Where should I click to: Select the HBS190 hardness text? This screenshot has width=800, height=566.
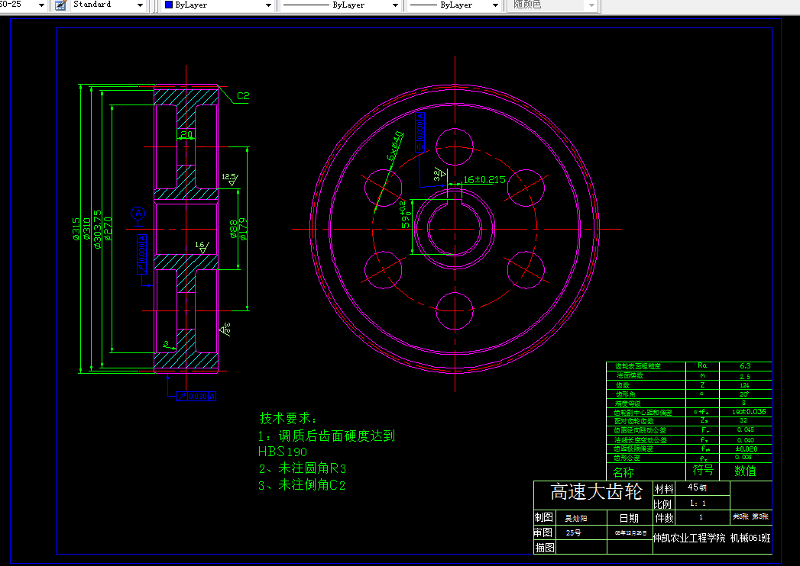click(283, 452)
